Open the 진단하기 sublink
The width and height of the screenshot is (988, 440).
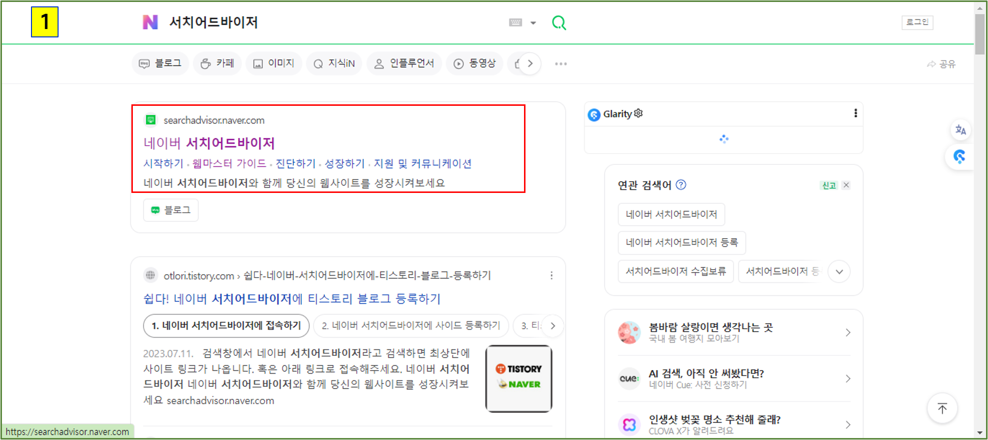click(296, 163)
